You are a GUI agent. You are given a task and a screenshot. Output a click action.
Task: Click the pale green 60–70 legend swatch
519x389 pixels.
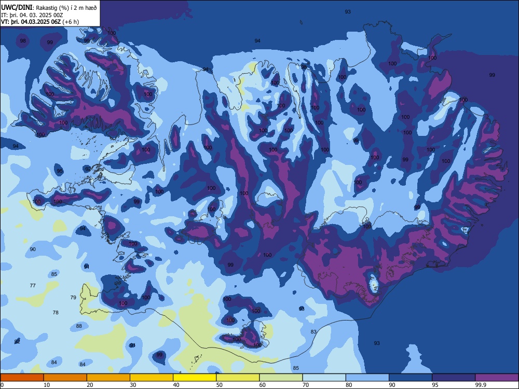click(x=281, y=378)
